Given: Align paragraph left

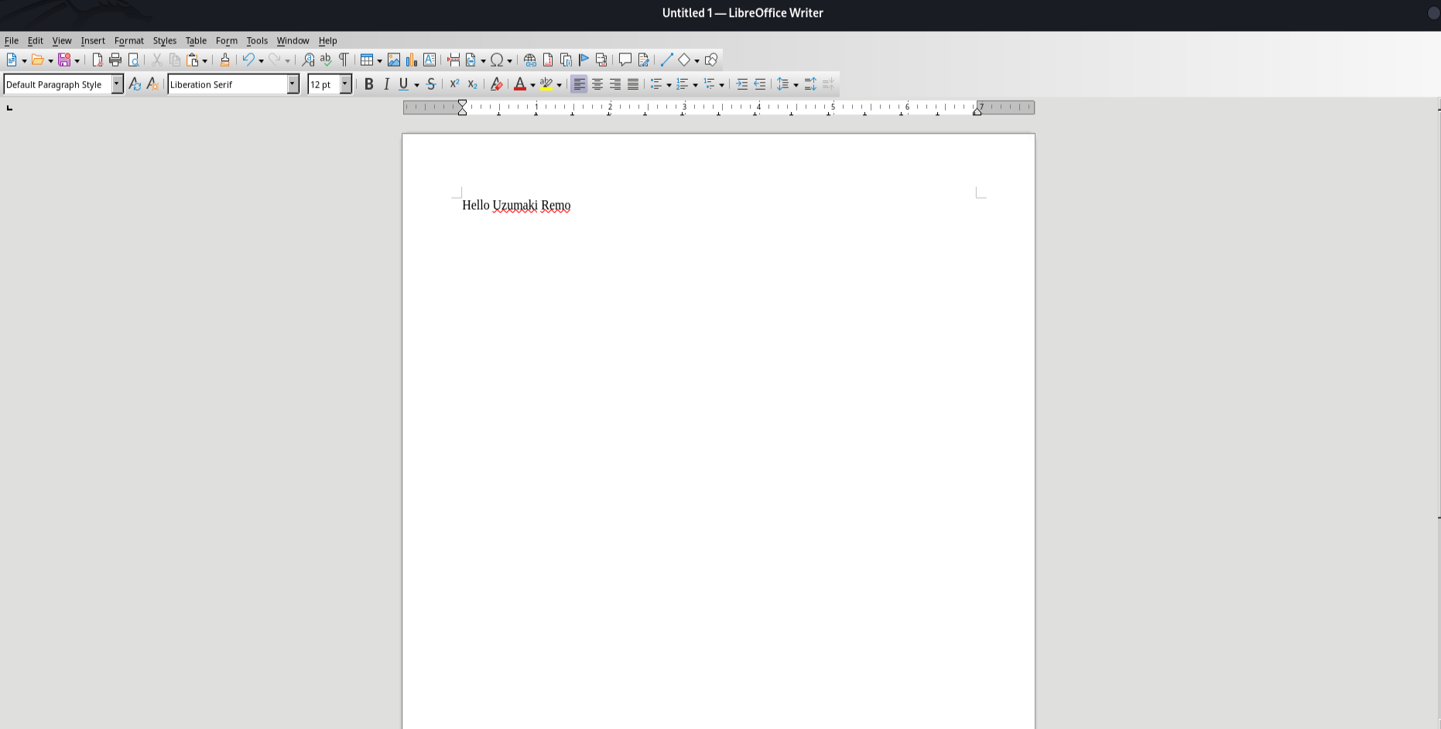Looking at the screenshot, I should [x=579, y=84].
